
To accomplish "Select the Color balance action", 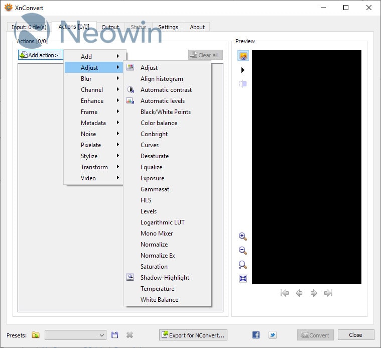I will pos(167,123).
